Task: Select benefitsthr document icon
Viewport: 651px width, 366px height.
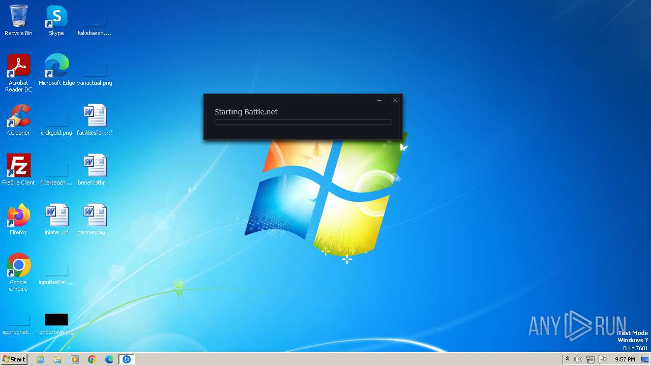Action: point(95,170)
